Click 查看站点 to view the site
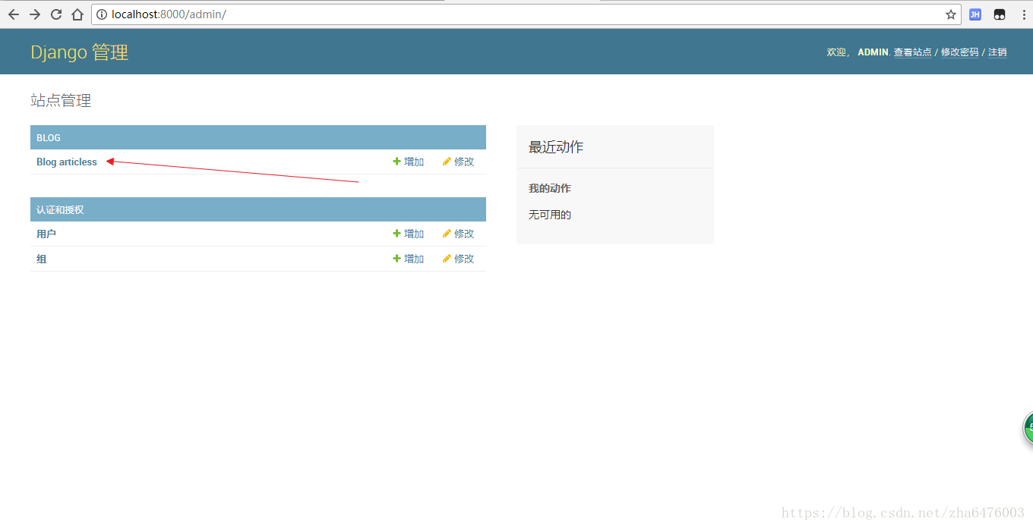 [912, 52]
